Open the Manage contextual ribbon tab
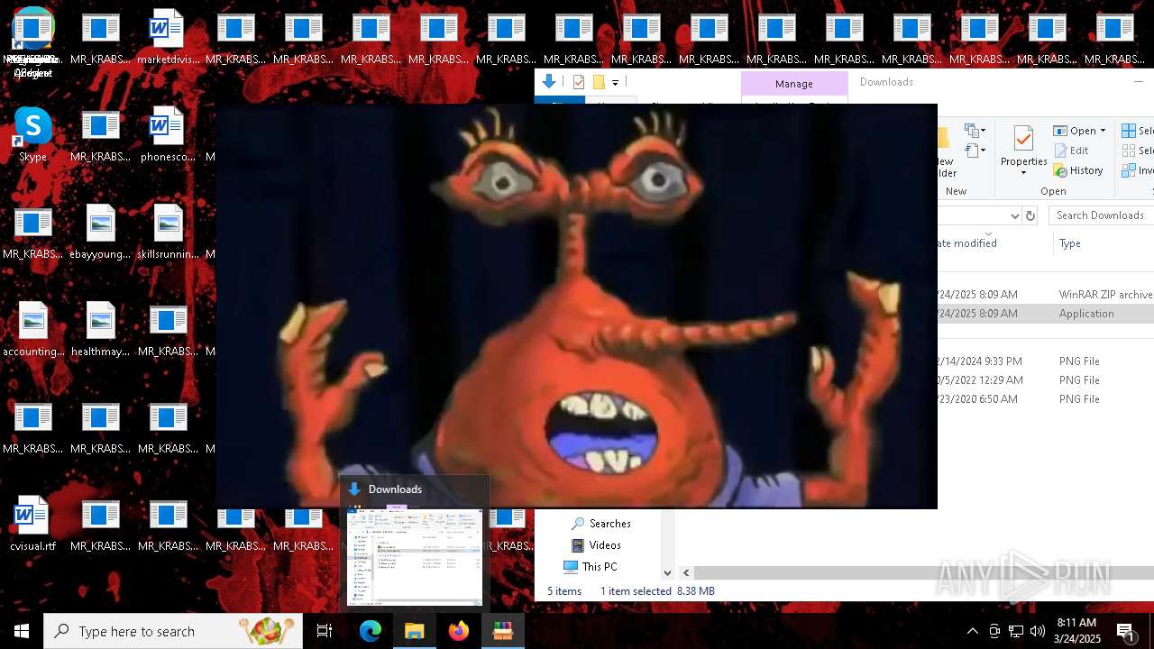Image resolution: width=1154 pixels, height=649 pixels. click(x=794, y=84)
